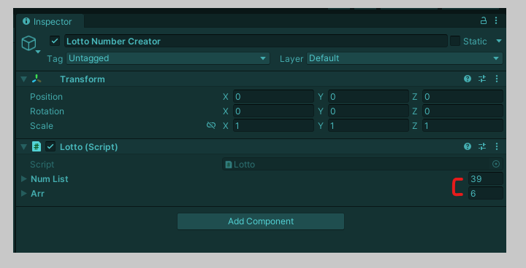Click the Num List label

50,179
